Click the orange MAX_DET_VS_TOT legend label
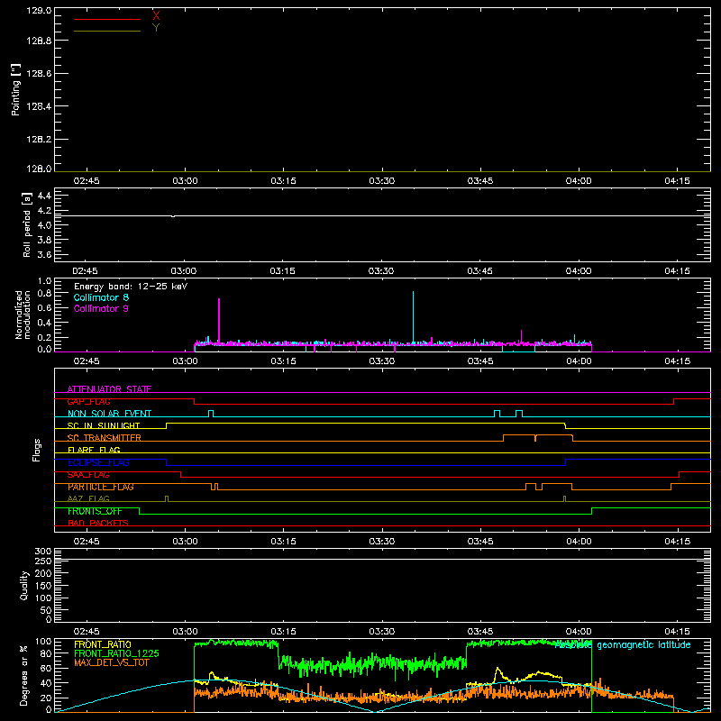 pos(111,662)
